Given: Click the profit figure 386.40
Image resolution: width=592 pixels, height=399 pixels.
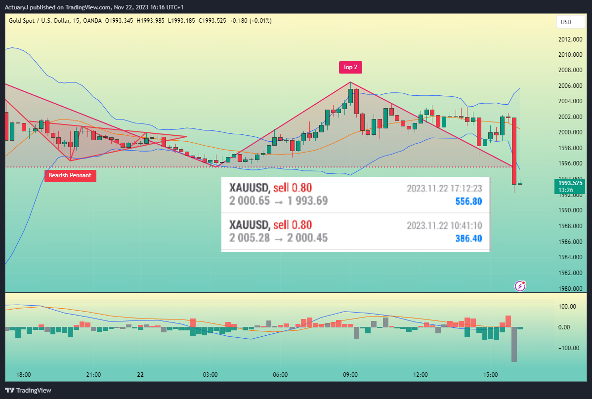Looking at the screenshot, I should 468,239.
